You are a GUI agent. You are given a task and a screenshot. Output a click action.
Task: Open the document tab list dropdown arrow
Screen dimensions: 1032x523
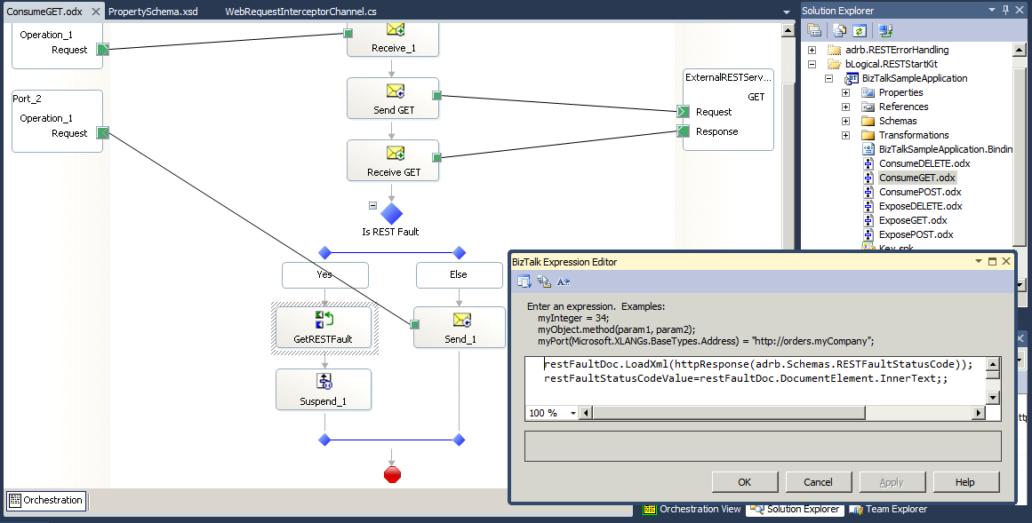tap(787, 12)
